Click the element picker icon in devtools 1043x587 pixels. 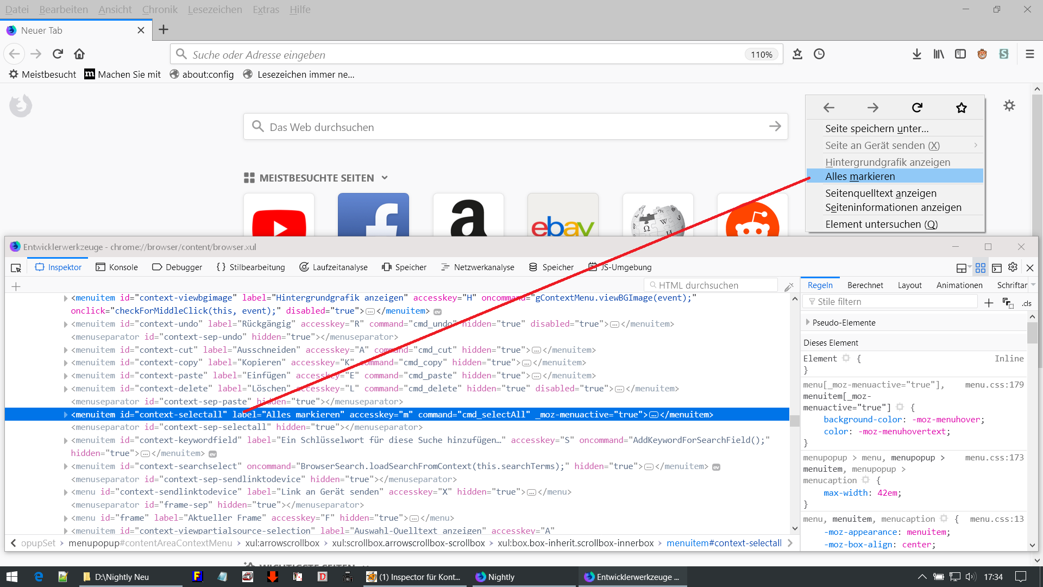pyautogui.click(x=16, y=267)
